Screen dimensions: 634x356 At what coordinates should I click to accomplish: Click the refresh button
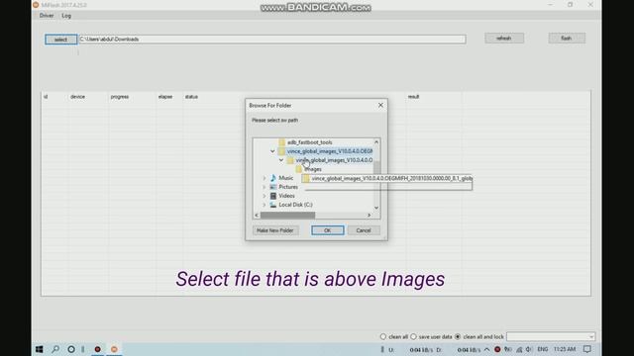click(504, 39)
